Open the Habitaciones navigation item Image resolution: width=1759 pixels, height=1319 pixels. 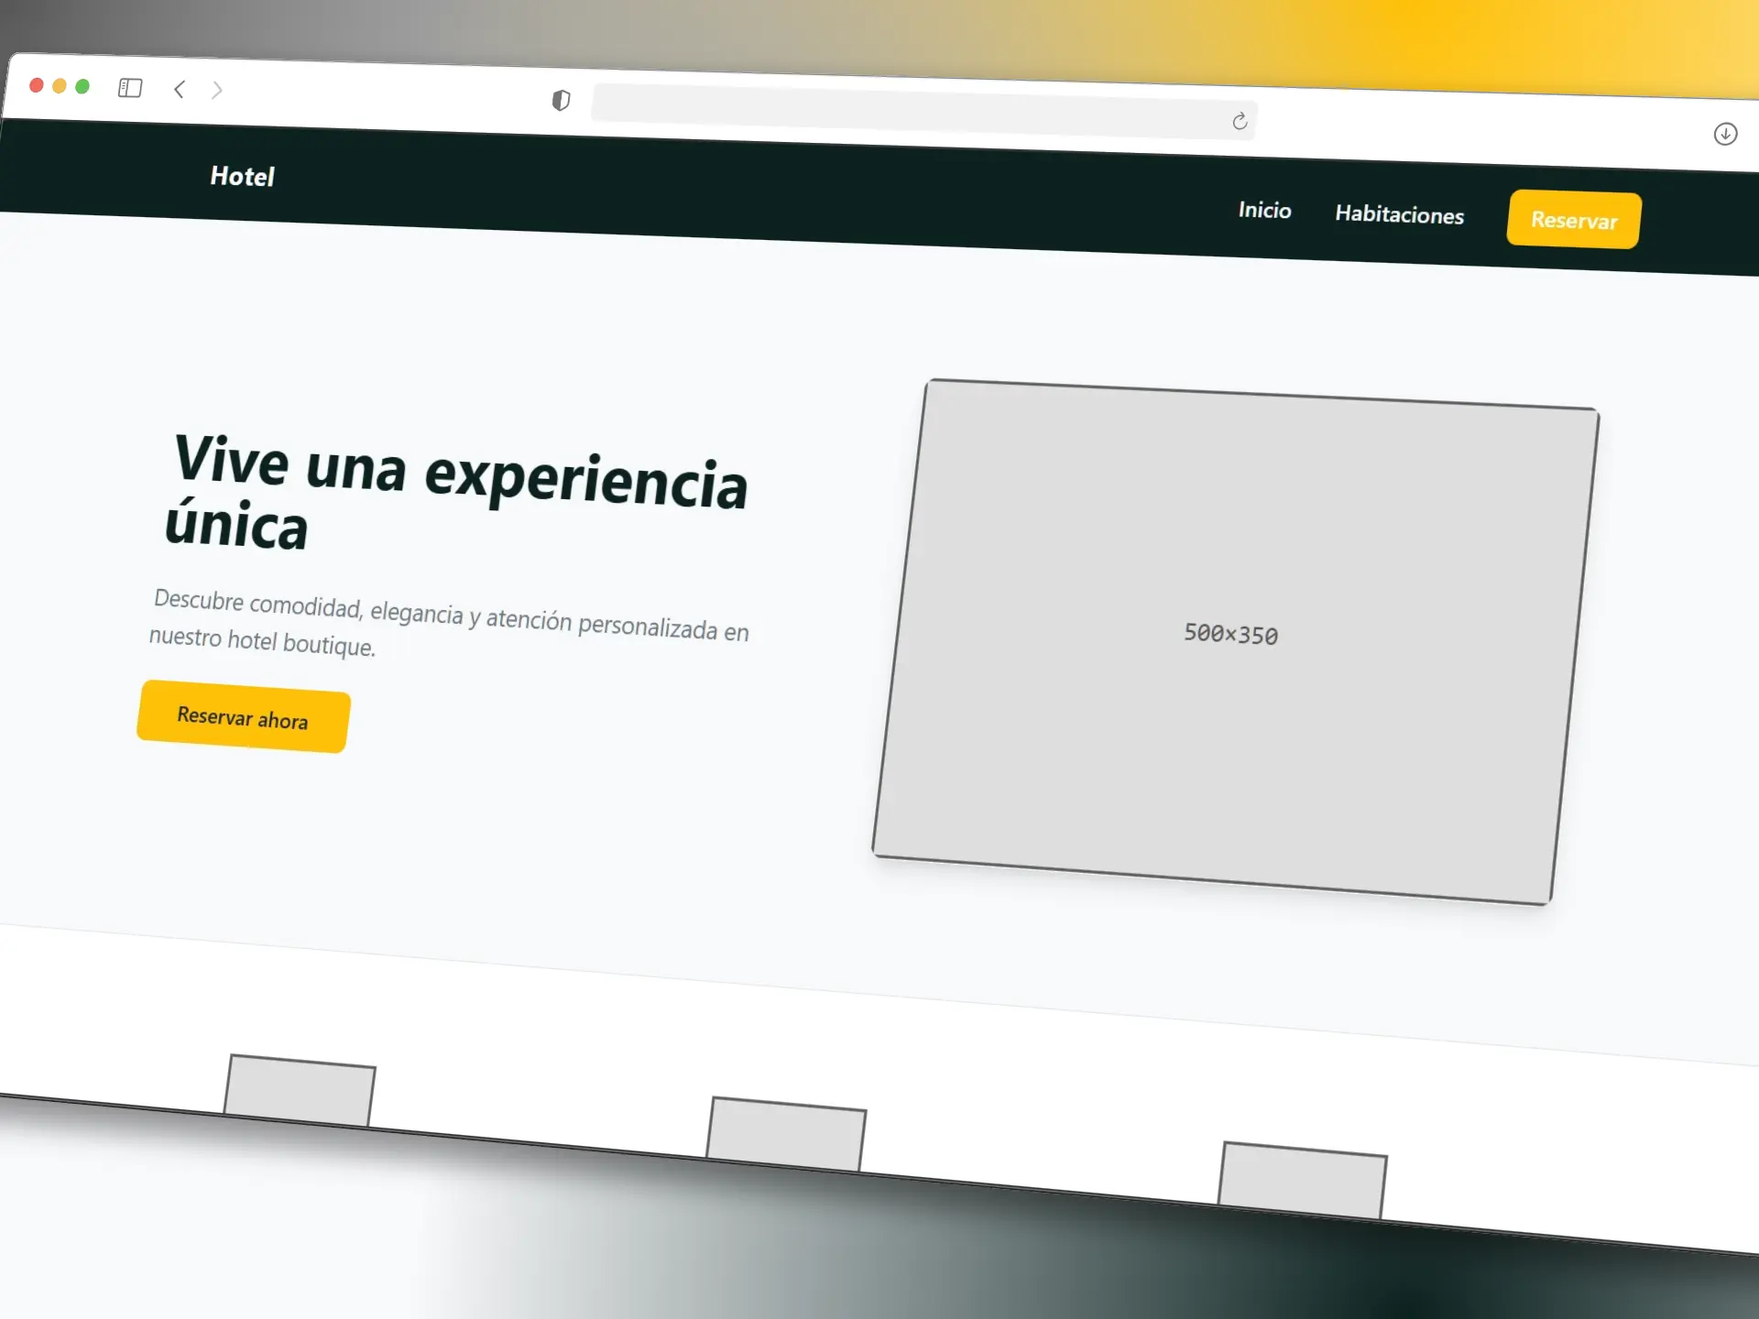pyautogui.click(x=1399, y=216)
